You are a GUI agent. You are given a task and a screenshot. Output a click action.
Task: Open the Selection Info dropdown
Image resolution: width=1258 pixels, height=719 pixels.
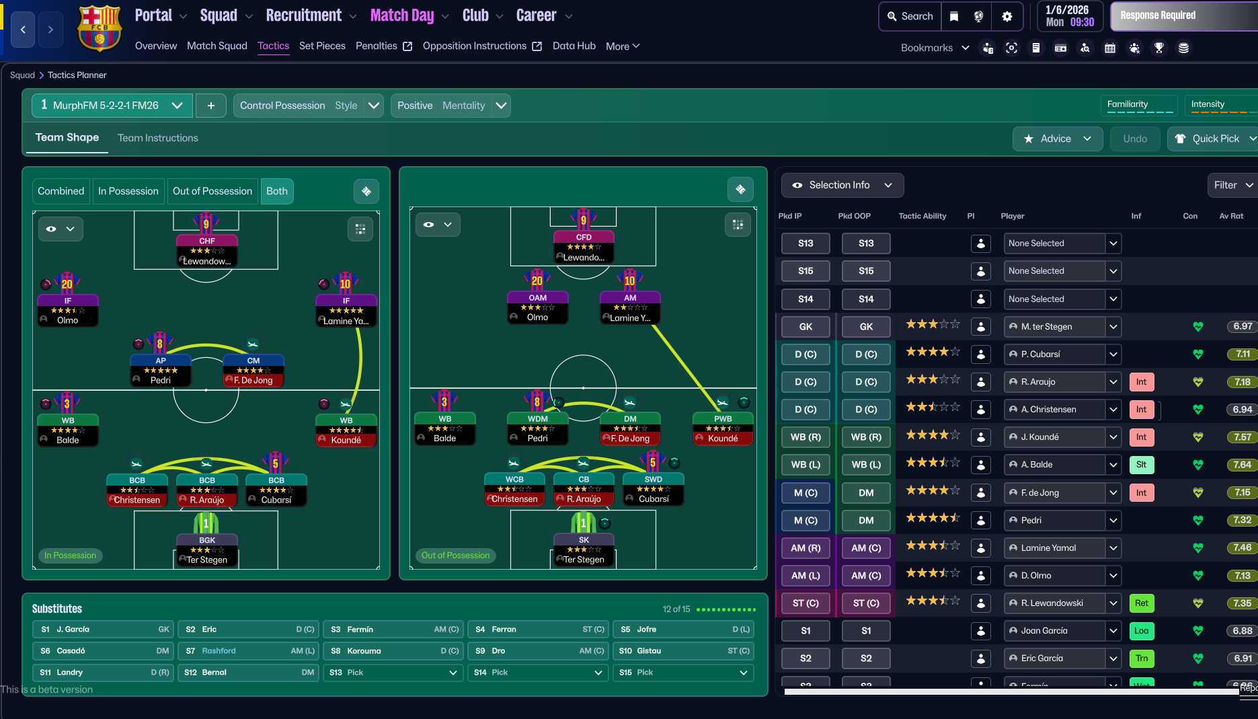[842, 185]
